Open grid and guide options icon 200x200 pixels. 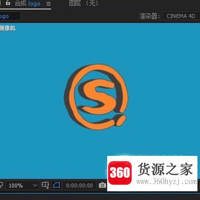click(x=45, y=185)
